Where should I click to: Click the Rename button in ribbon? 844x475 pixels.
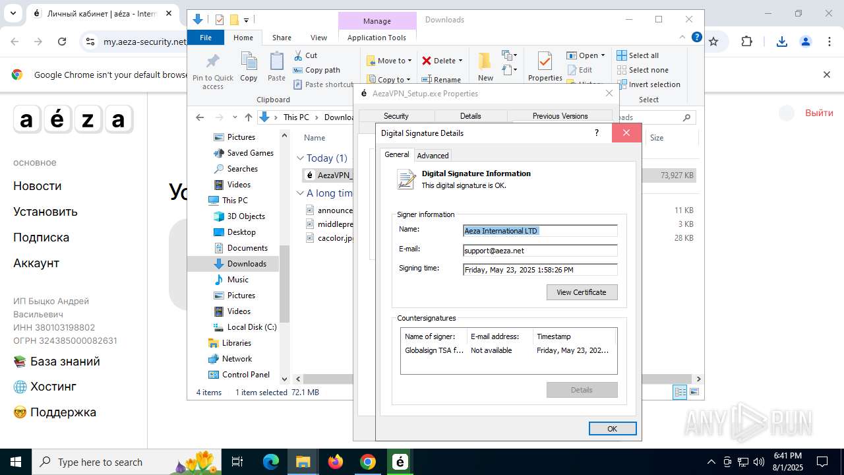(441, 80)
